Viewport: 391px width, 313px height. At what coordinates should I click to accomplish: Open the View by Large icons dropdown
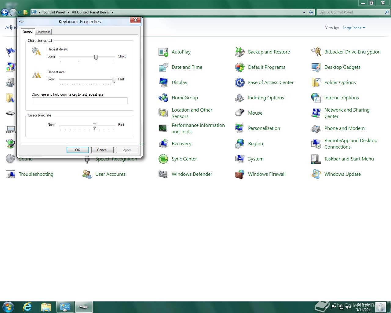pyautogui.click(x=354, y=28)
